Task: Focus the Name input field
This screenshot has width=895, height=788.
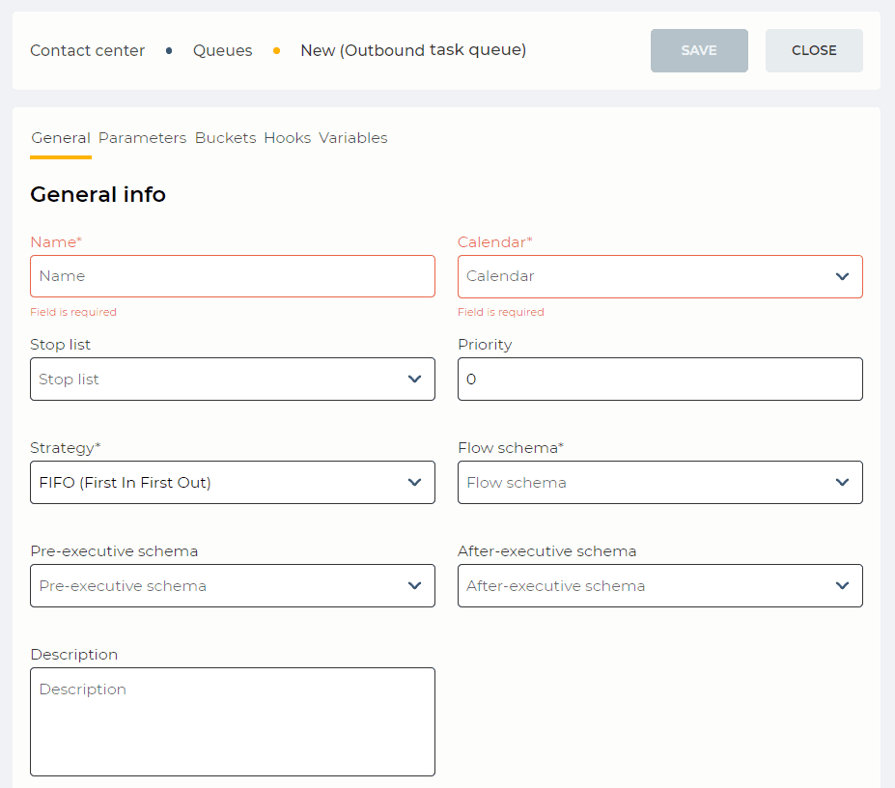Action: point(233,276)
